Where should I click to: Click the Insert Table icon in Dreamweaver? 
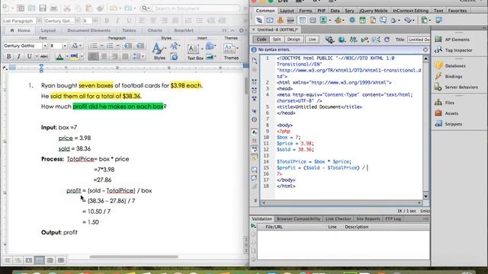302,21
